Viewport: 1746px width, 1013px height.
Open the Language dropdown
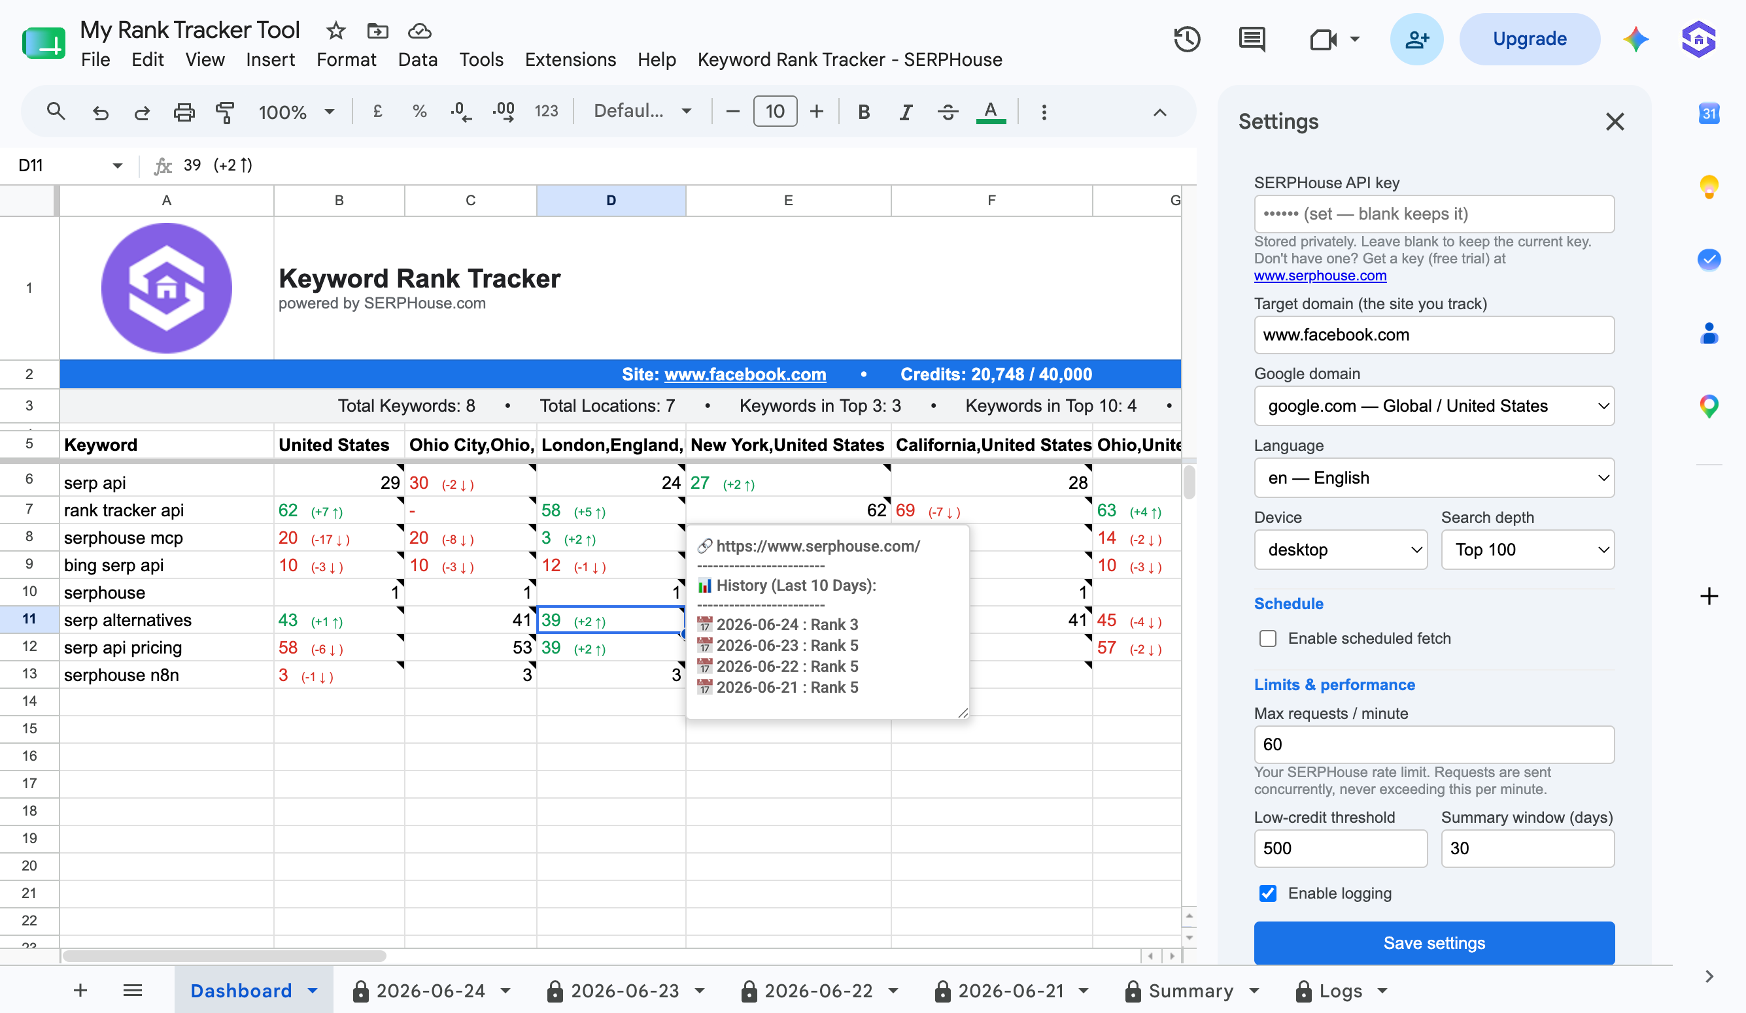(x=1433, y=478)
